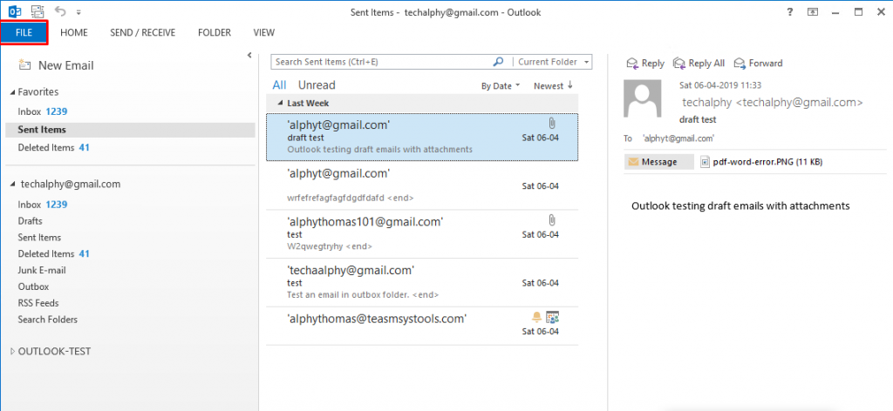The width and height of the screenshot is (893, 411).
Task: Open Search Folders
Action: 47,320
